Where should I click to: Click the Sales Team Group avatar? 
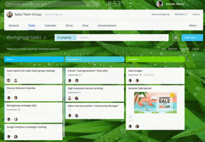tap(9, 14)
